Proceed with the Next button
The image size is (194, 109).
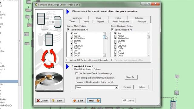[94, 101]
